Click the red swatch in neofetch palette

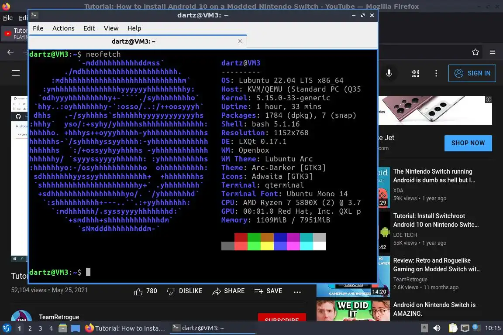point(241,237)
